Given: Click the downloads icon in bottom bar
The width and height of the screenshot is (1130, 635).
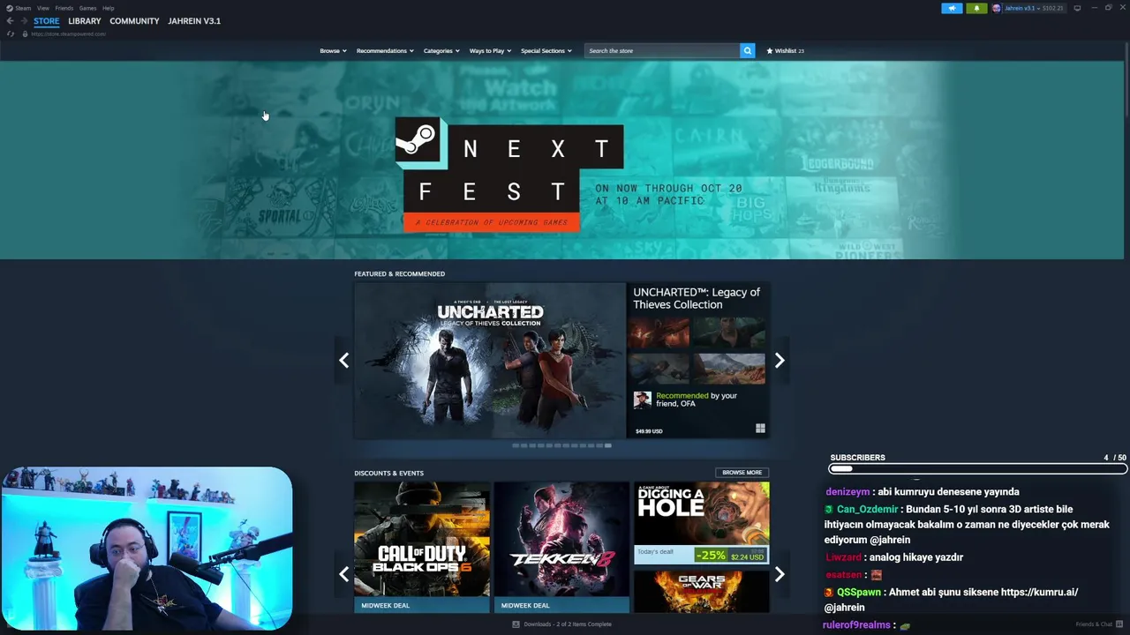Looking at the screenshot, I should 516,624.
